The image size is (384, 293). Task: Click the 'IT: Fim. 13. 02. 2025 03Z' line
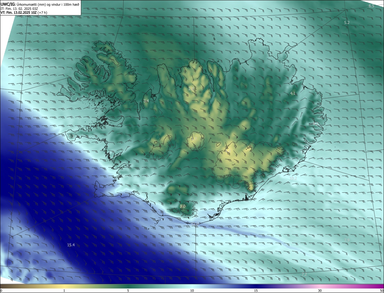19,9
